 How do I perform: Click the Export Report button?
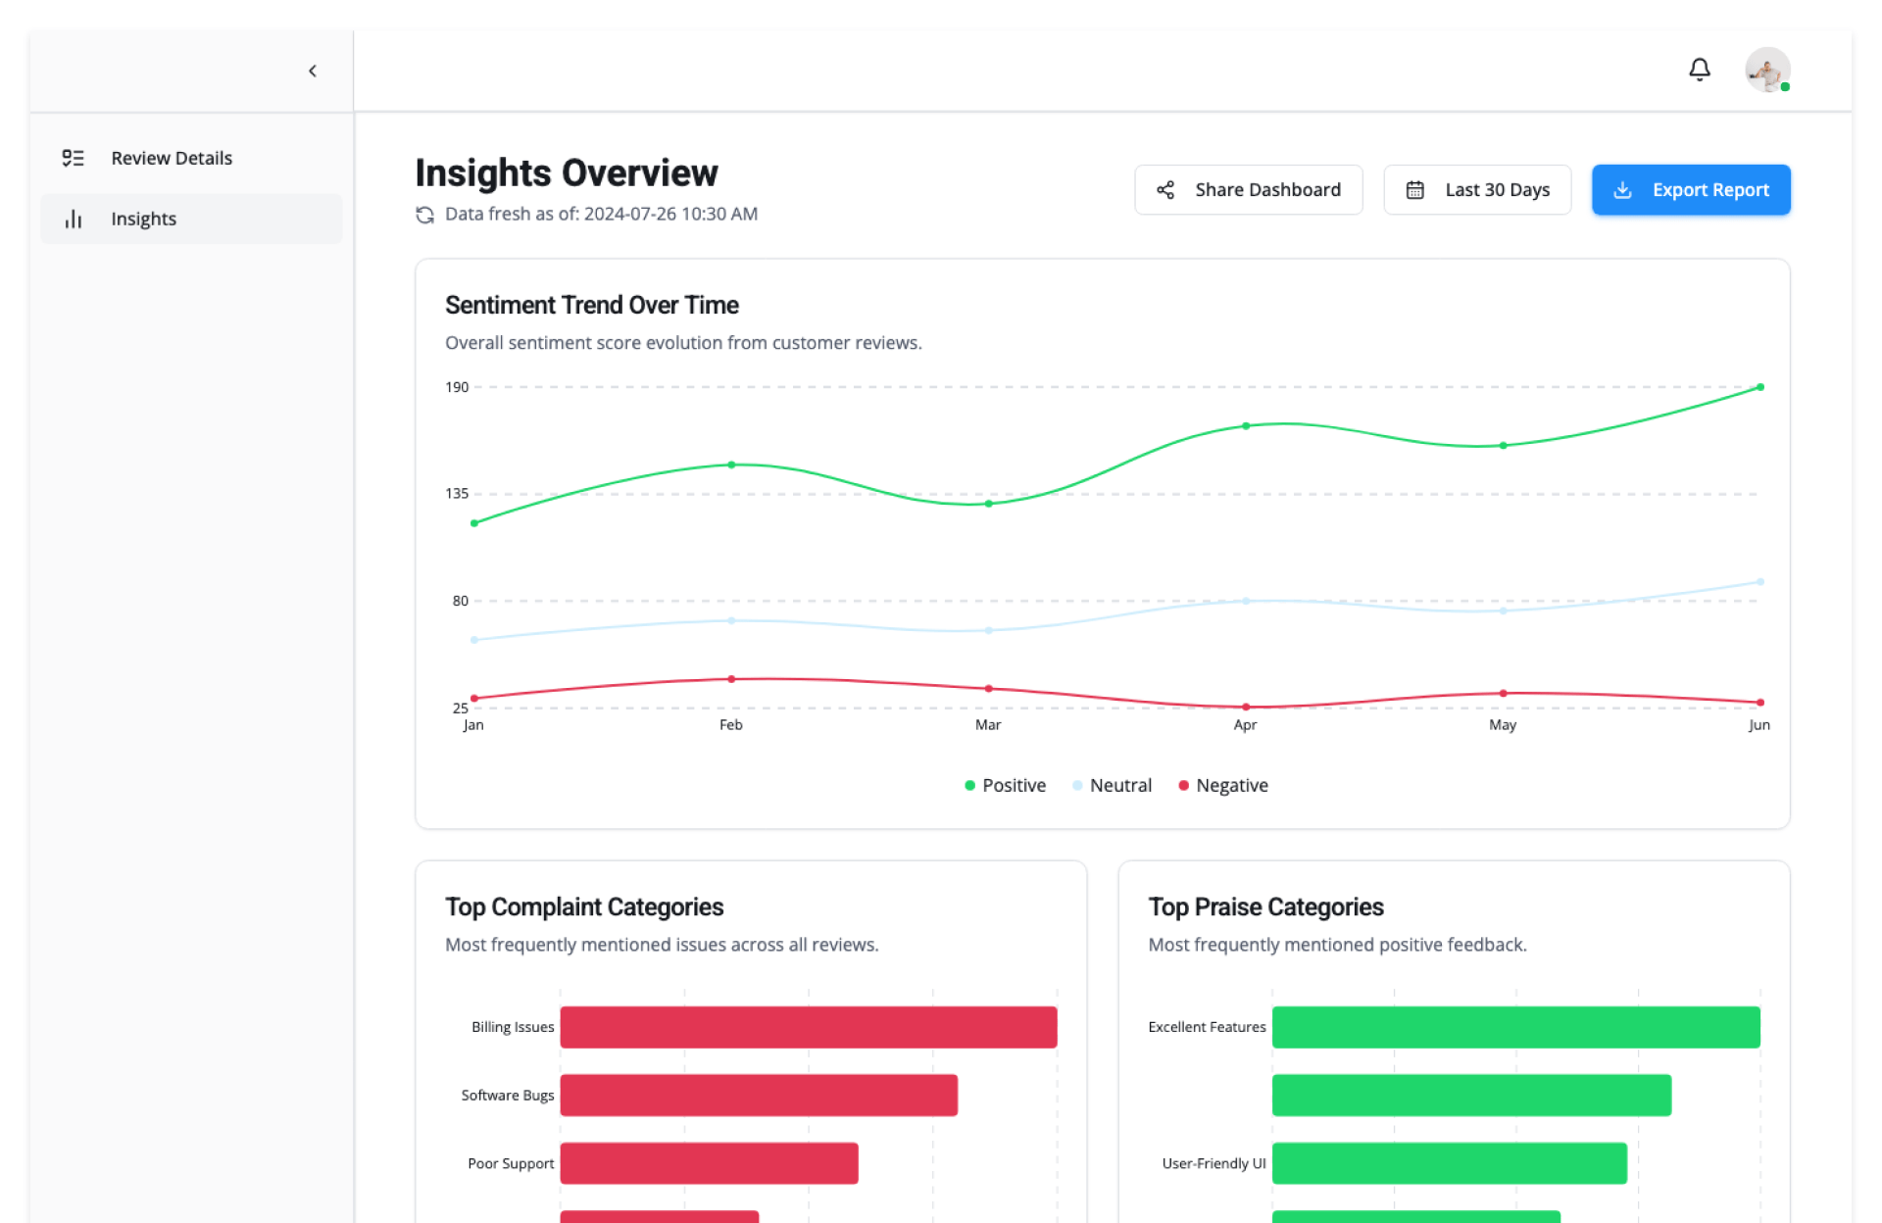1690,190
